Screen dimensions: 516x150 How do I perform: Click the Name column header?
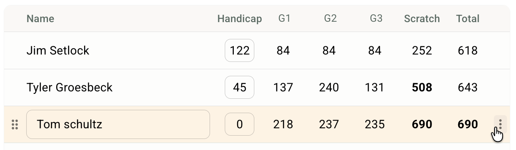click(x=40, y=18)
